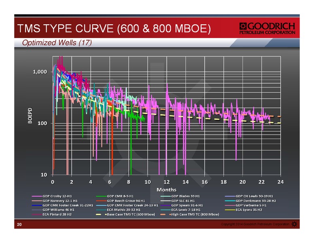The width and height of the screenshot is (314, 243).
Task: Select legend entry 'GDP CMR Foster Creek 24-13 H1'
Action: (127, 205)
